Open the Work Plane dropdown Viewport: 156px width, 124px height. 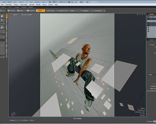100,11
